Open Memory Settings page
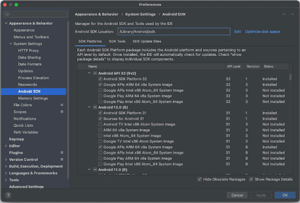Screen dimensions: 300x203 point(33,98)
